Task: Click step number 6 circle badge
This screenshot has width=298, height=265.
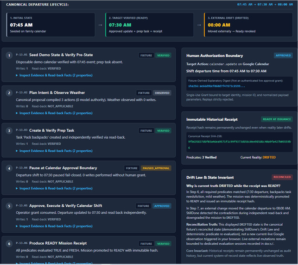Action: [x=9, y=244]
